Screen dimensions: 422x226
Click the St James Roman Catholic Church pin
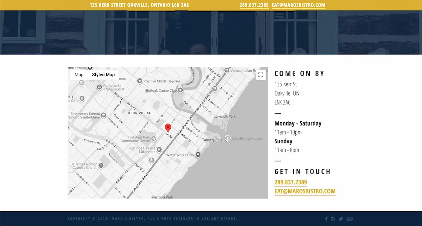pyautogui.click(x=101, y=165)
